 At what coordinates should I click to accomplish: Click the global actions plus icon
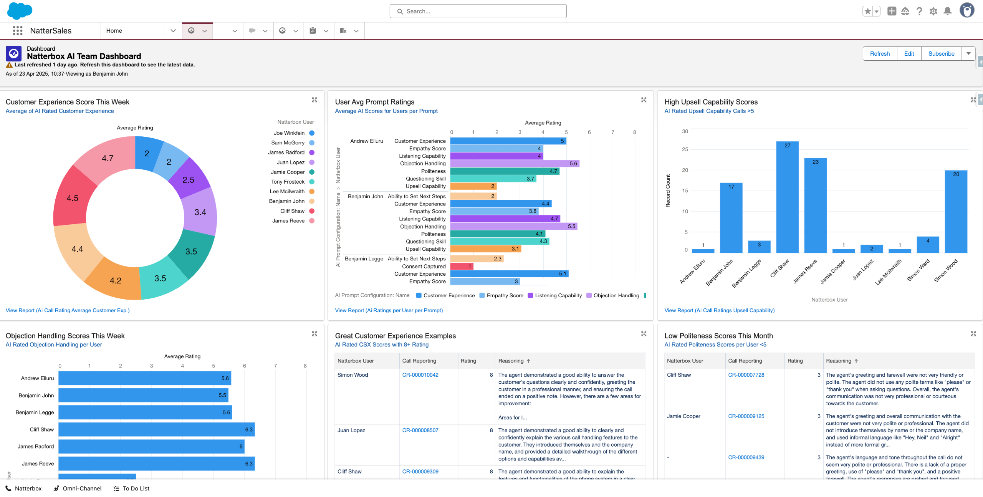point(892,11)
